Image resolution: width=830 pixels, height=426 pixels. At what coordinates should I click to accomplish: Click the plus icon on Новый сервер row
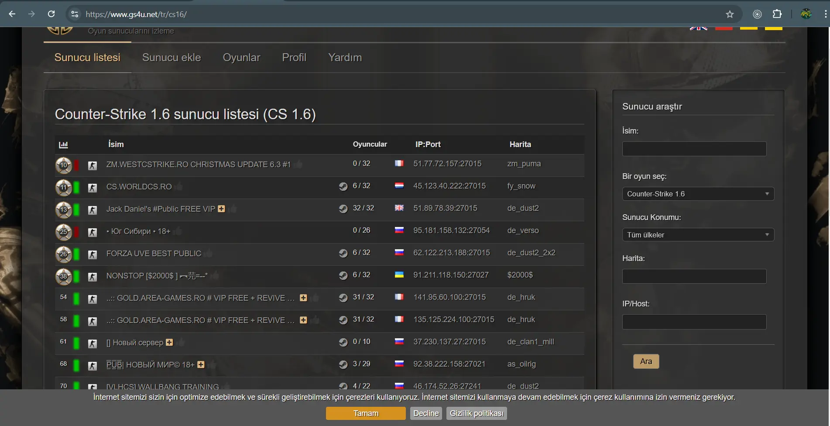point(169,342)
